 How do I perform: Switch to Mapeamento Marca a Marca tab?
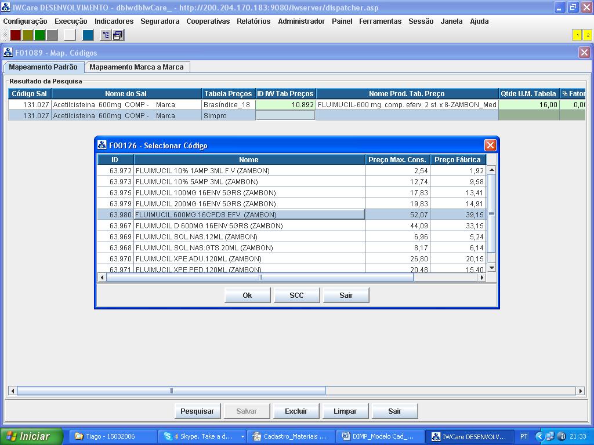click(136, 67)
